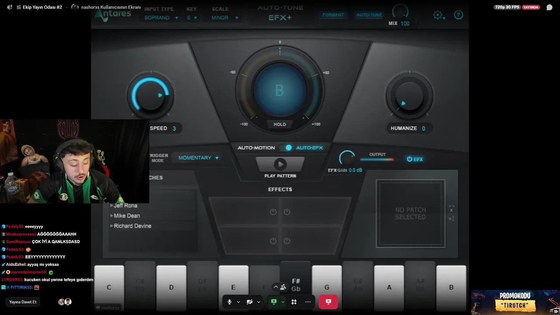Mute the microphone in call controls
The image size is (560, 315).
pyautogui.click(x=229, y=302)
